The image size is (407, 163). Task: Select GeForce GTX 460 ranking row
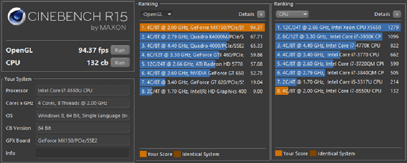coord(202,55)
